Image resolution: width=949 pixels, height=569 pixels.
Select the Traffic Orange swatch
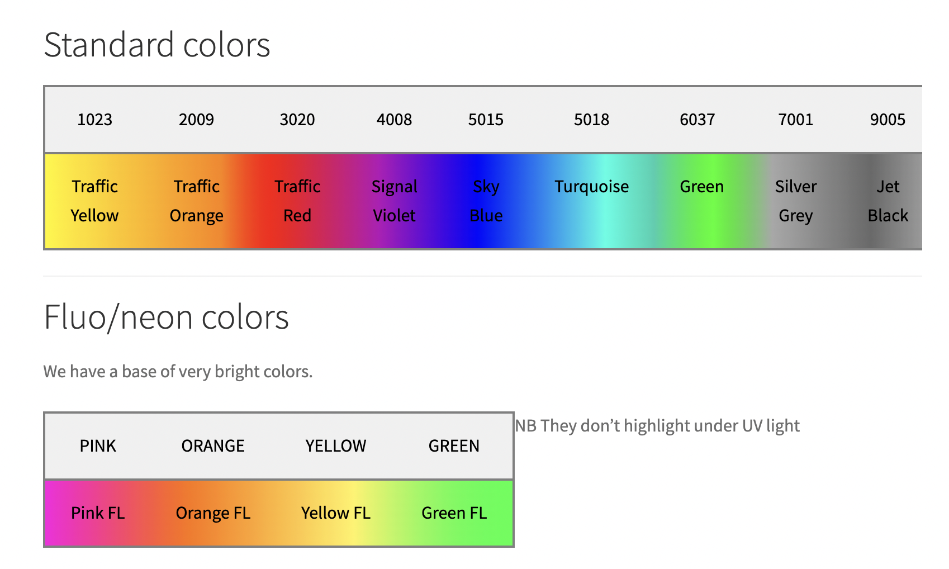(x=197, y=201)
